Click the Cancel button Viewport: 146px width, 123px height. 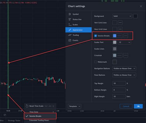[x=126, y=106]
